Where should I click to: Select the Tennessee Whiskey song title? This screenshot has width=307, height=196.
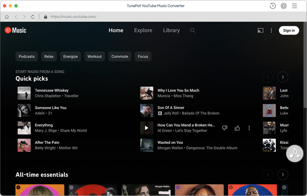[x=52, y=90]
